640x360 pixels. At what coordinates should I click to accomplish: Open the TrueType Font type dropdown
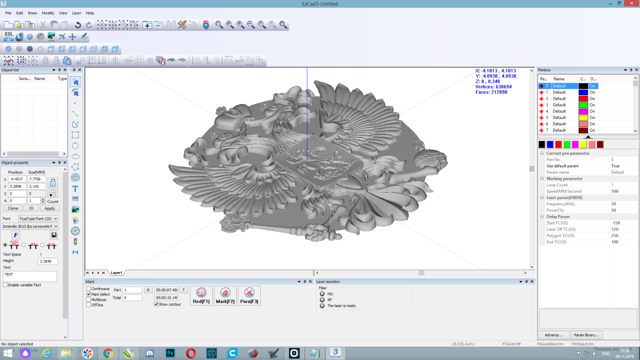click(x=38, y=219)
